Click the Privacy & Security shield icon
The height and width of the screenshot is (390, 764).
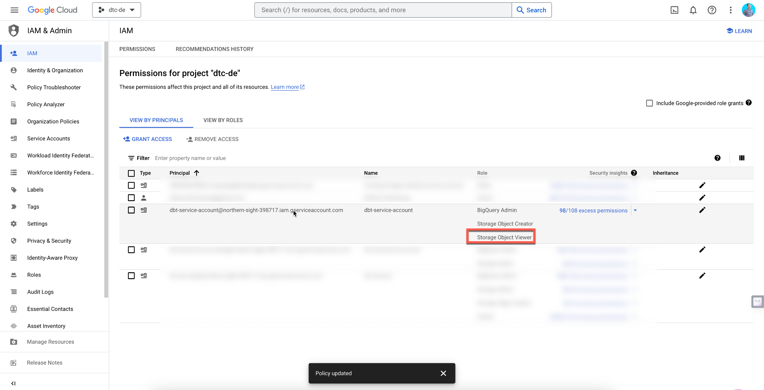click(x=14, y=241)
